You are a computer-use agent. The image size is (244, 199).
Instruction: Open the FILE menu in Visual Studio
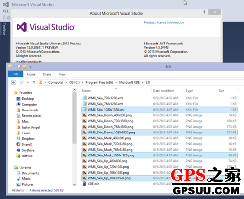coord(6,11)
